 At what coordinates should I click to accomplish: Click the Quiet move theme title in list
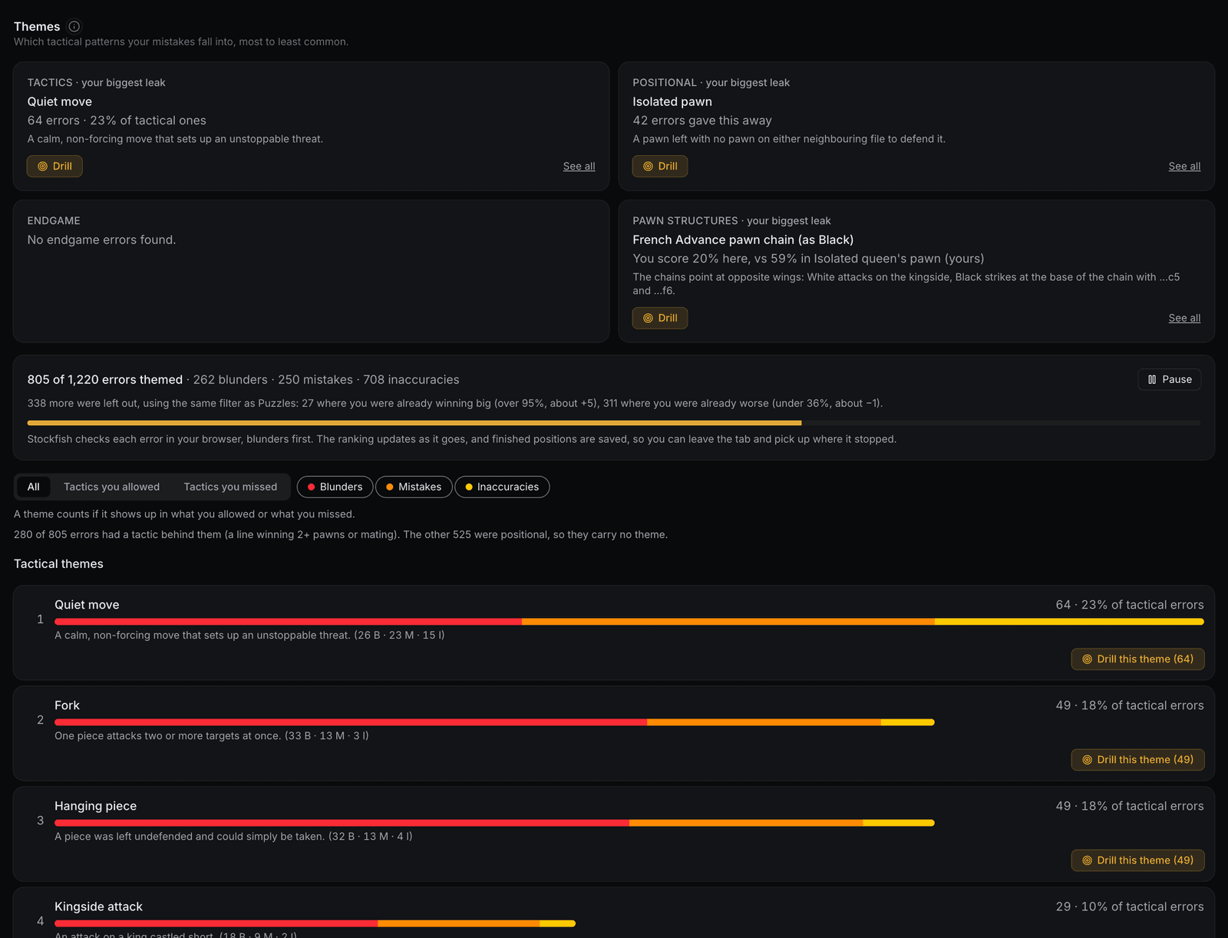(87, 605)
